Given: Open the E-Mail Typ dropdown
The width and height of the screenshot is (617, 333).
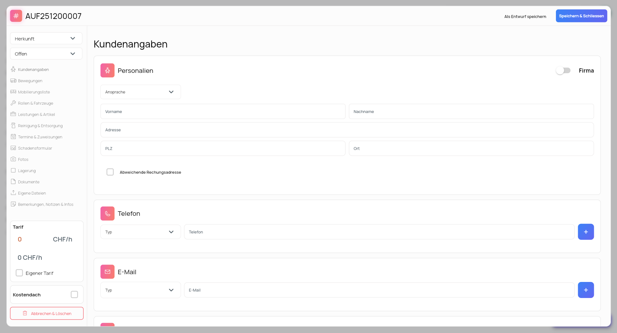Looking at the screenshot, I should [141, 290].
